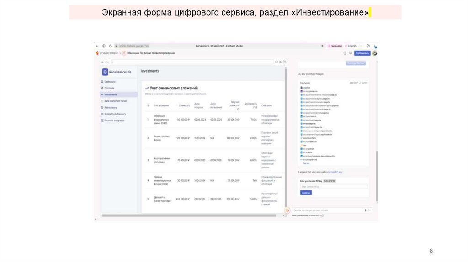The height and width of the screenshot is (262, 468).
Task: Open project breadcrumb Помощник по Жизни Эпохи Возрождения
Action: [x=149, y=53]
